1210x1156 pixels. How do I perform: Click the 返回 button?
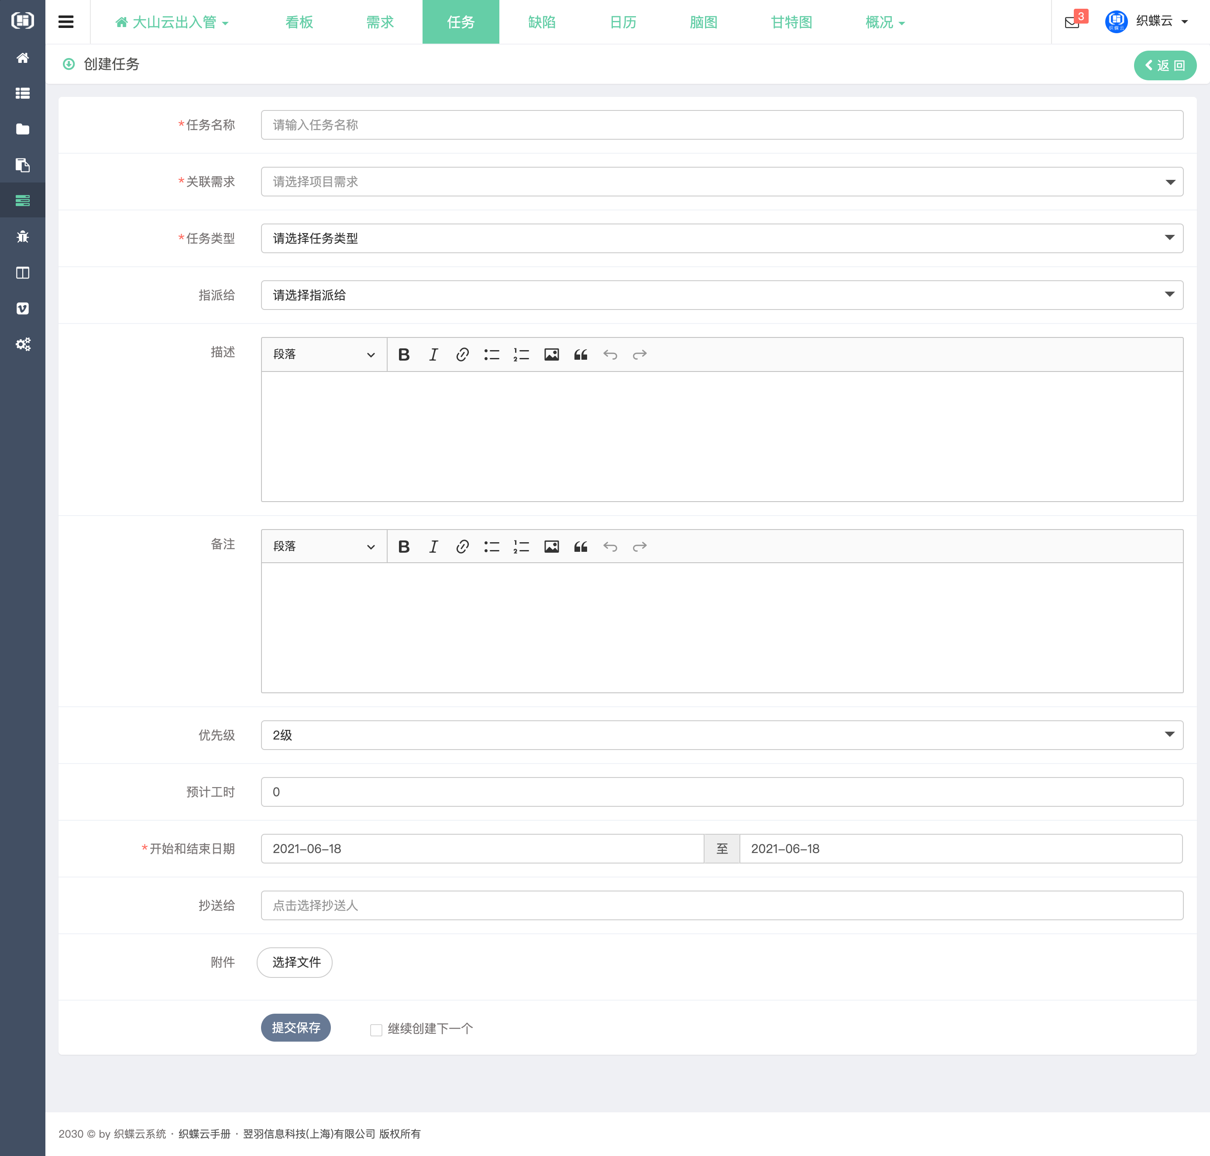point(1165,65)
